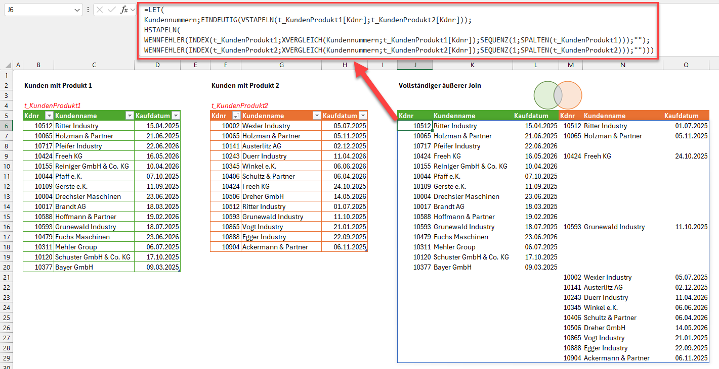
Task: Click 'Austerlitz AG' in column G
Action: [x=263, y=146]
